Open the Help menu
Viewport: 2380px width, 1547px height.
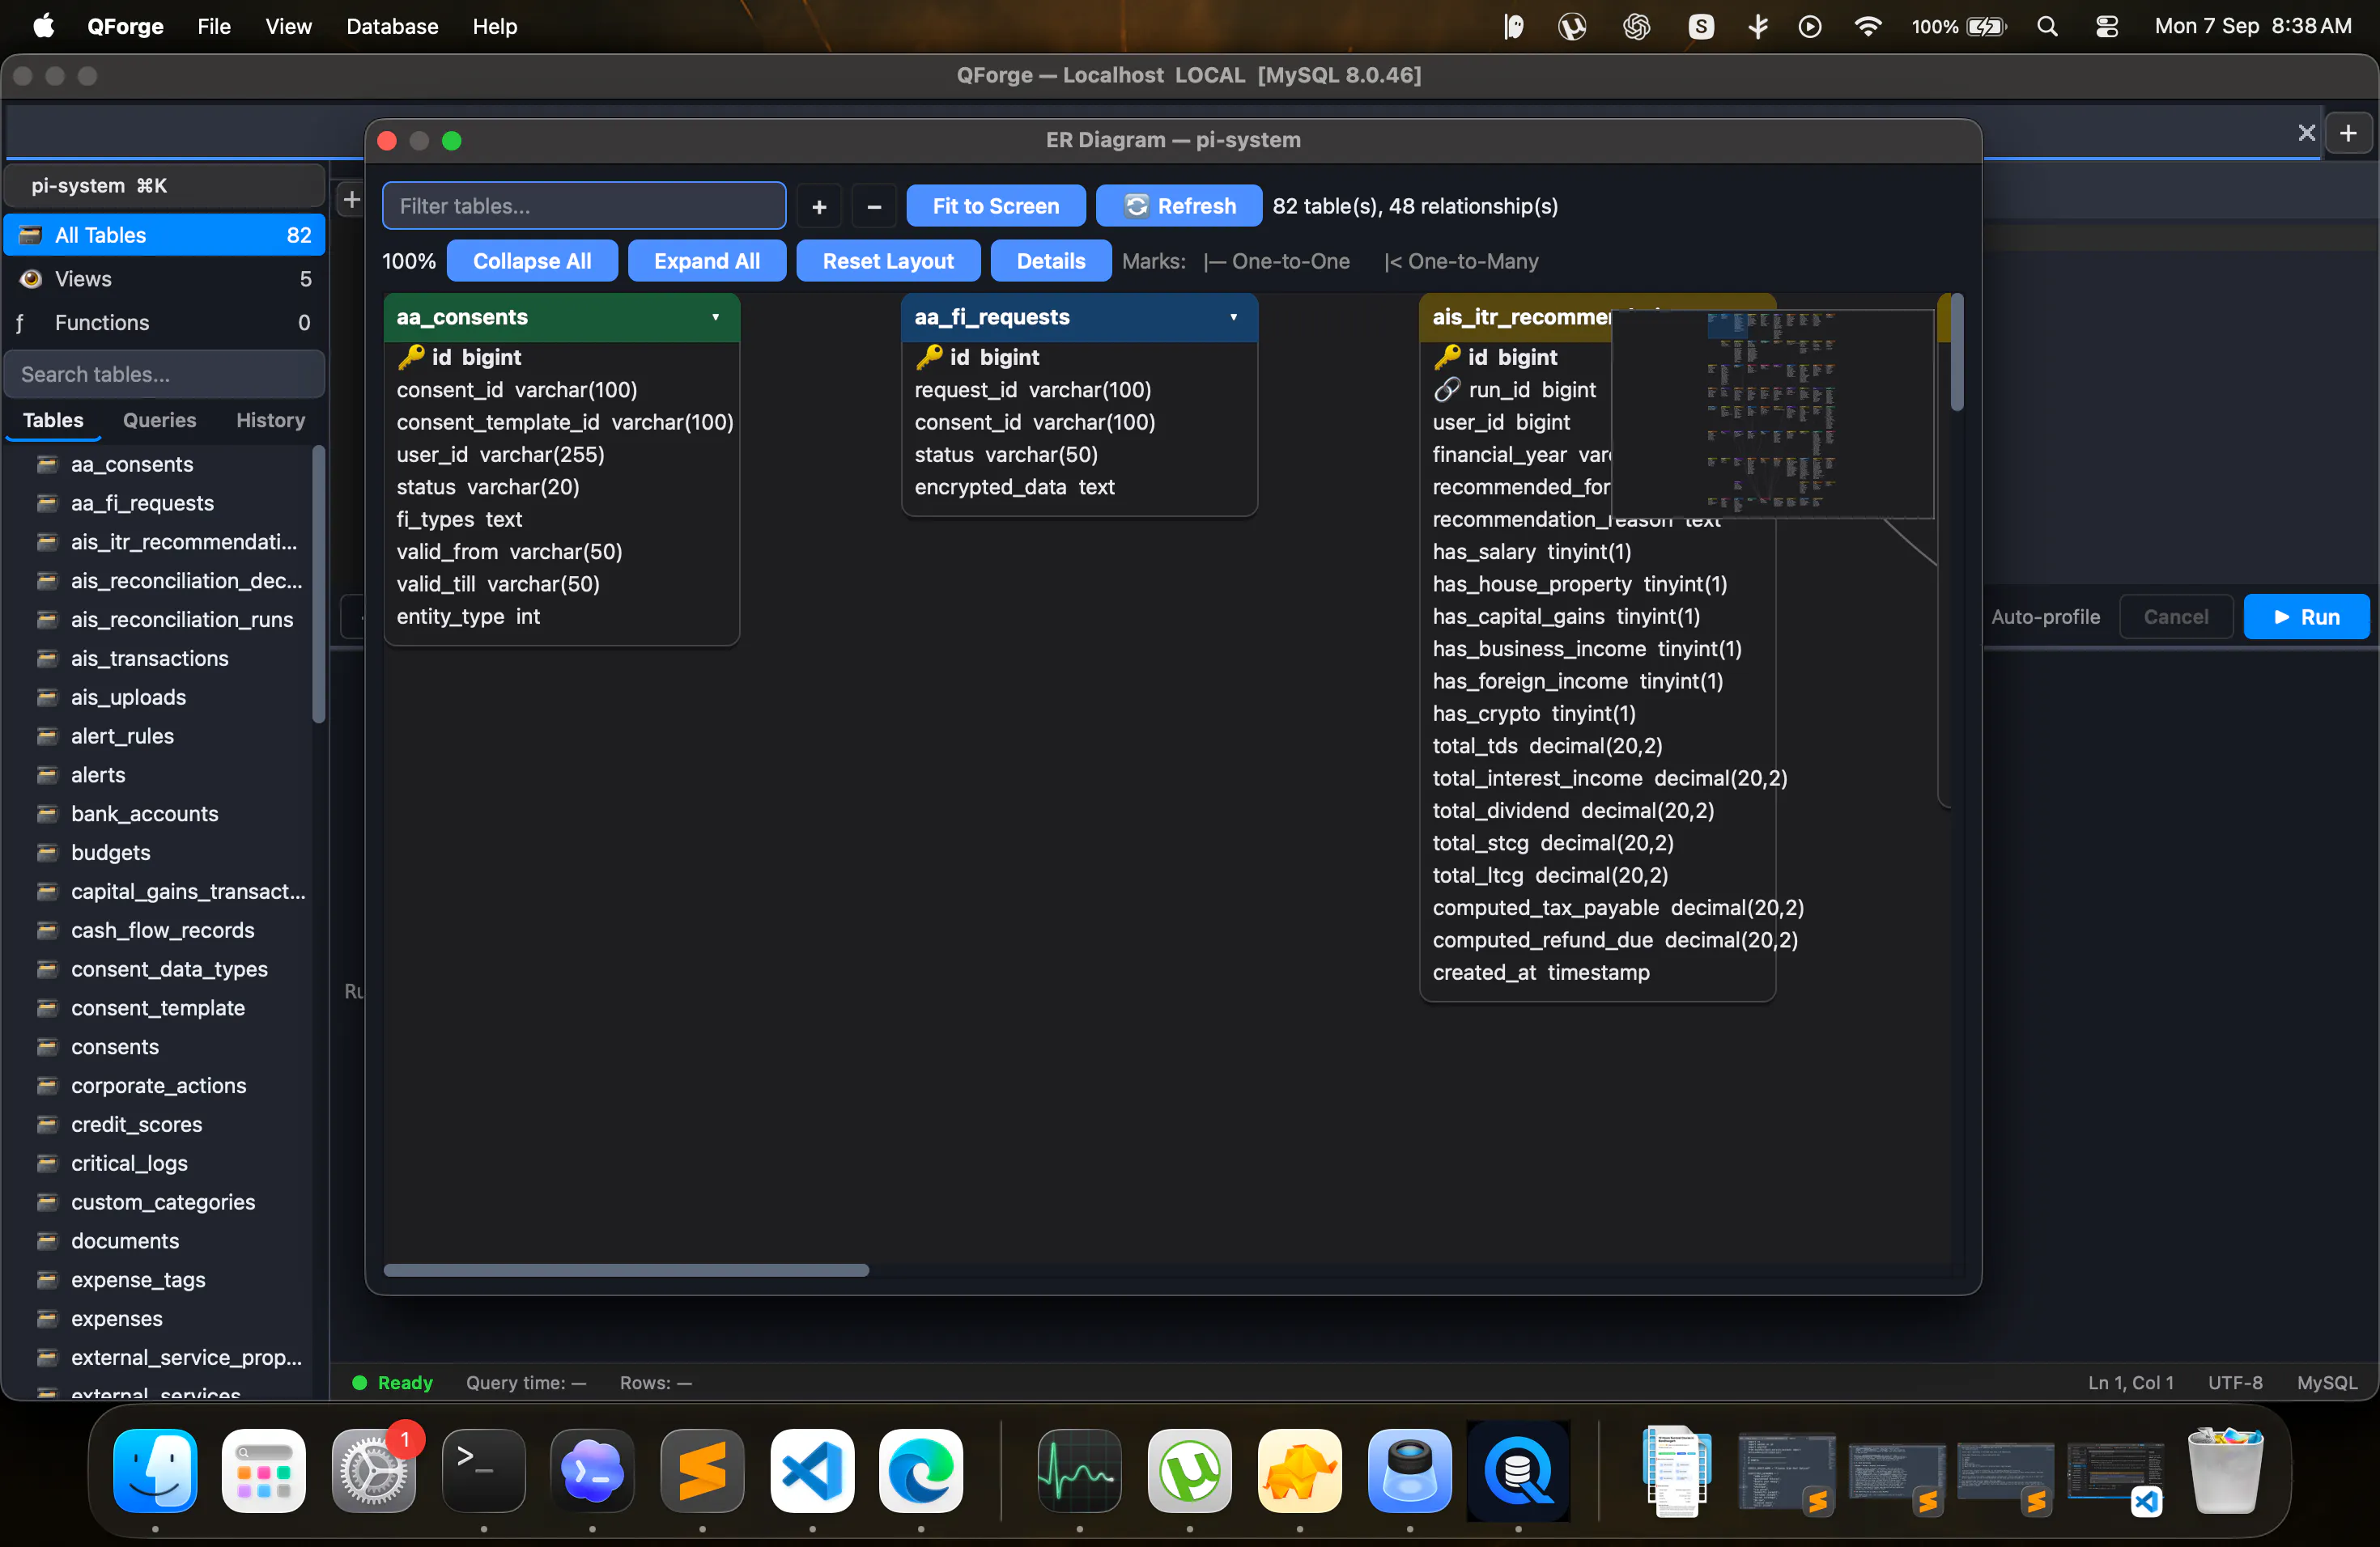coord(495,27)
